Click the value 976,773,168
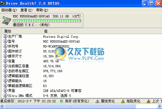162x109 pixels. pyautogui.click(x=53, y=71)
